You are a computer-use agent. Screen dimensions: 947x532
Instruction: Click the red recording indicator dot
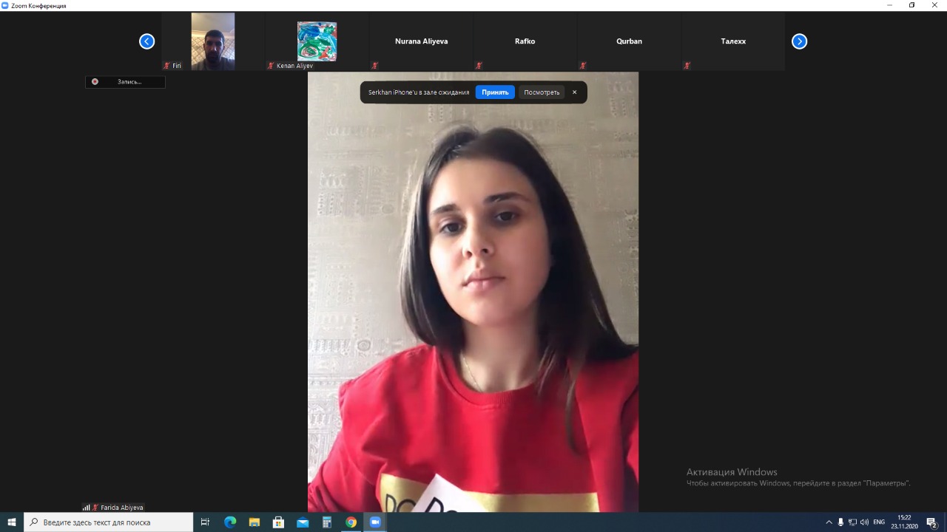pyautogui.click(x=95, y=82)
